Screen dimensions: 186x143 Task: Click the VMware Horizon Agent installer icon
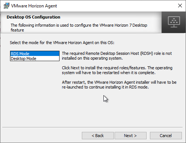[x=6, y=6]
